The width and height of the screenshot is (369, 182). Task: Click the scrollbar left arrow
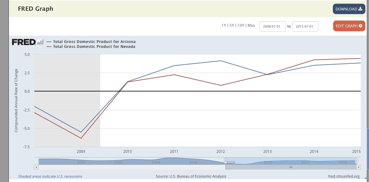(36, 167)
